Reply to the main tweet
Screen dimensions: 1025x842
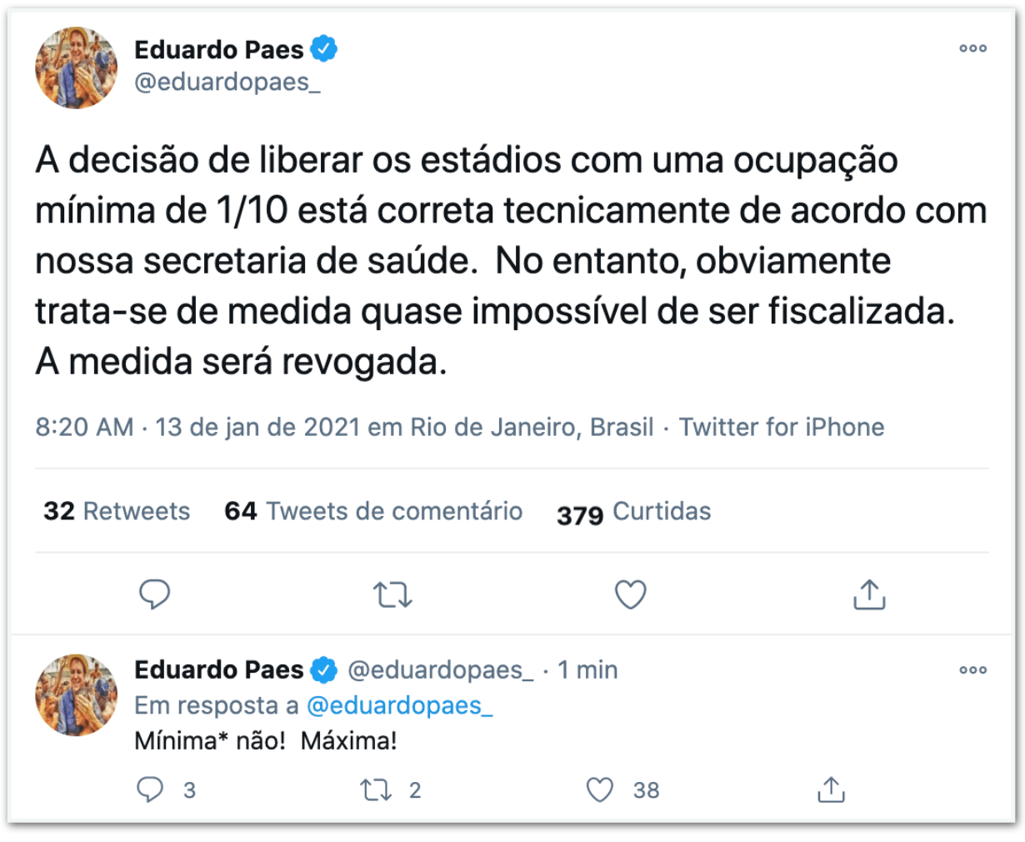154,594
